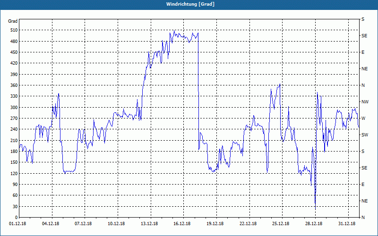The height and width of the screenshot is (236, 378).
Task: Click the W compass label
Action: 363,118
